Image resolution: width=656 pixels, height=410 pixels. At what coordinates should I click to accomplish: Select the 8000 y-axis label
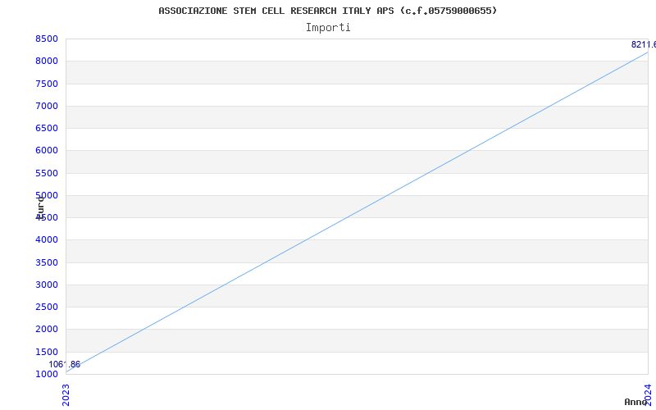click(47, 61)
